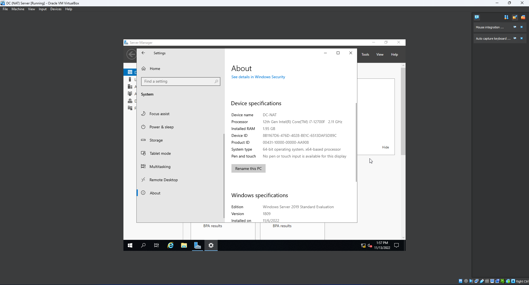Screen dimensions: 529x285
Task: Click the Settings back arrow
Action: click(143, 53)
